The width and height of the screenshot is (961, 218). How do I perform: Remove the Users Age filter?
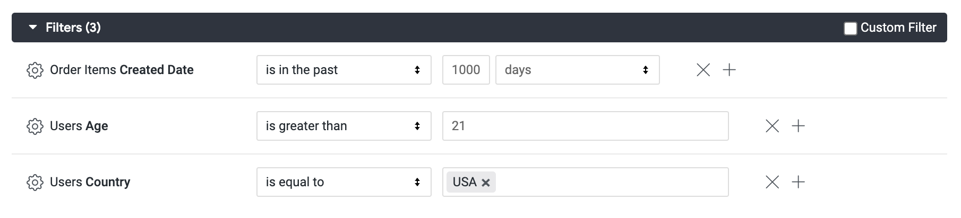(772, 126)
